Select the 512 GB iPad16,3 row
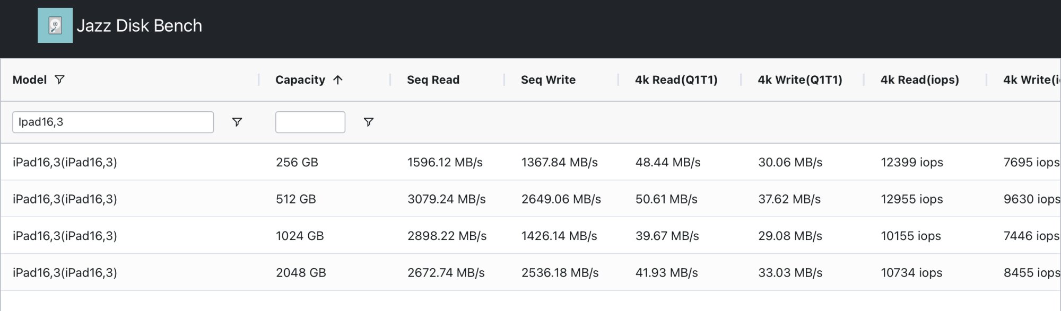 (x=65, y=199)
